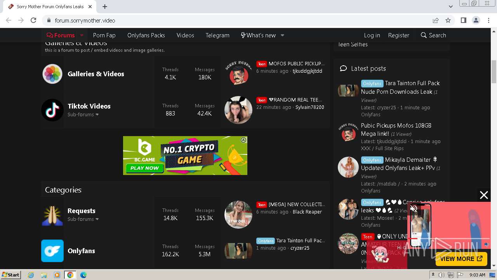Click the Onlyfans logo icon
Image resolution: width=497 pixels, height=280 pixels.
coord(52,251)
